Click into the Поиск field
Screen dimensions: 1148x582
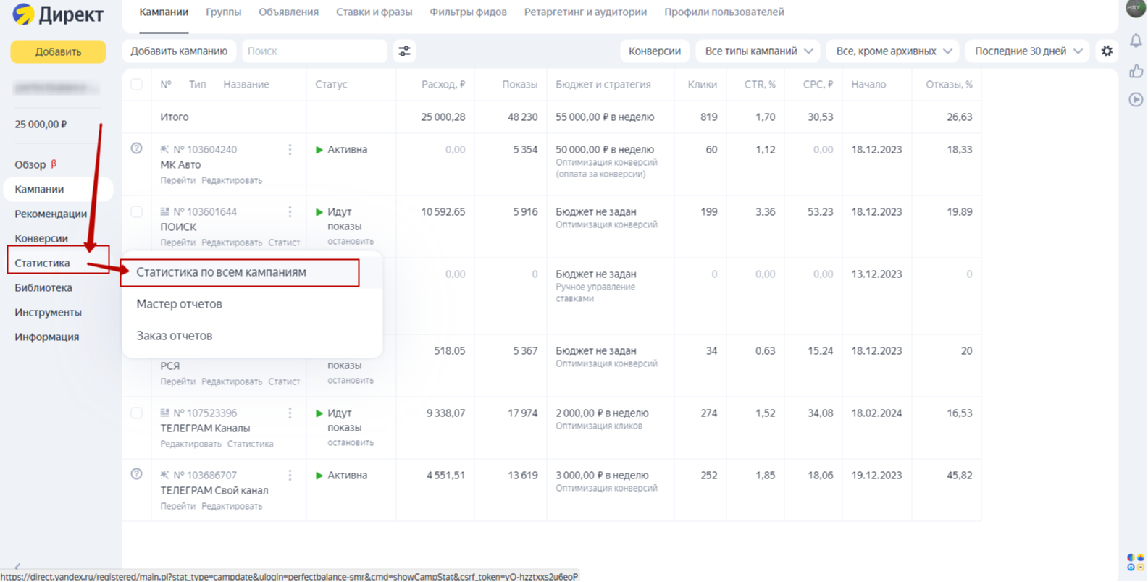pos(314,51)
